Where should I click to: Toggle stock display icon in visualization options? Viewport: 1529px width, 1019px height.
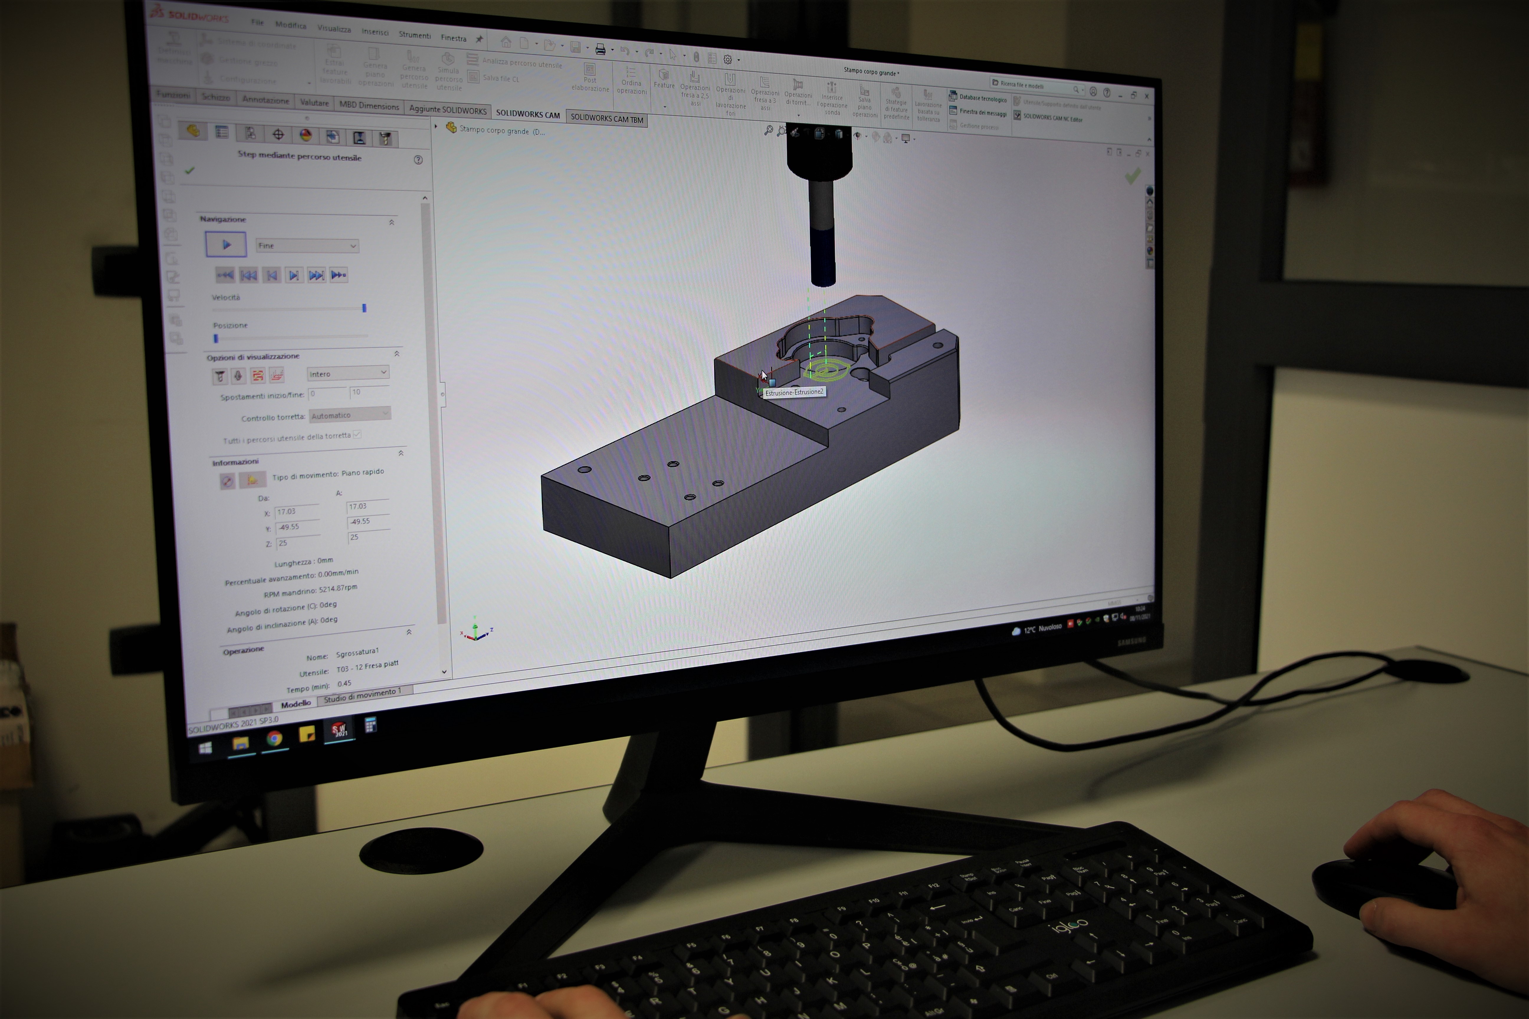coord(277,374)
